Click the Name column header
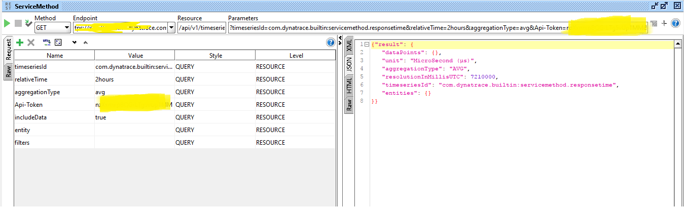This screenshot has width=684, height=208. point(54,55)
